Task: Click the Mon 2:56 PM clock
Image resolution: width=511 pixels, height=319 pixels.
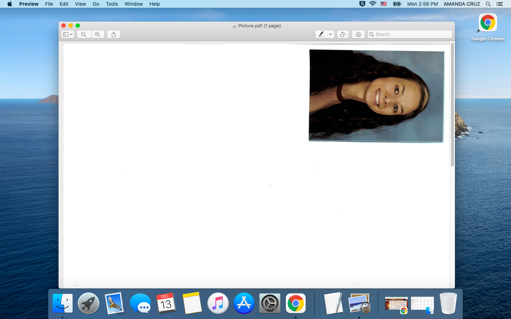Action: 422,4
